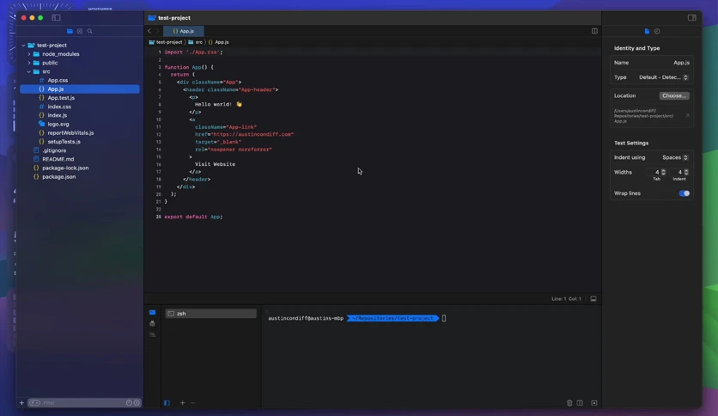
Task: Open App.test.js in the navigator
Action: tap(61, 98)
